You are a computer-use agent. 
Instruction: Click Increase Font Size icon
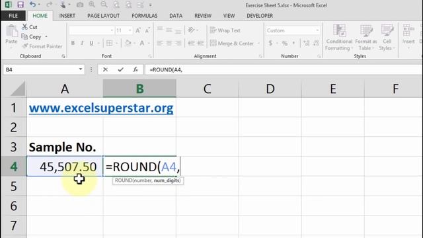(x=138, y=30)
